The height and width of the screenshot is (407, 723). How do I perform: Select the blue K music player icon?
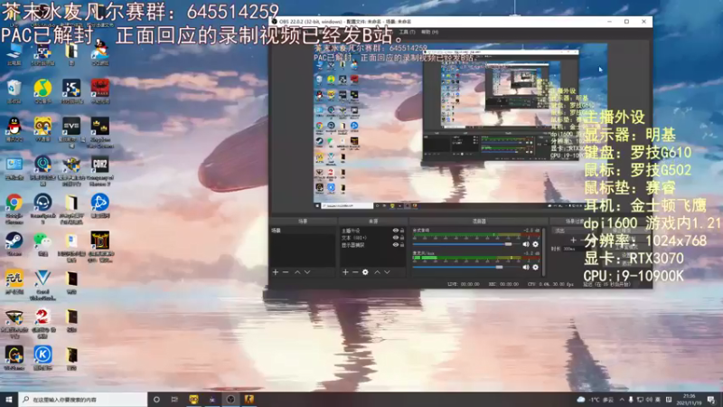coord(42,358)
